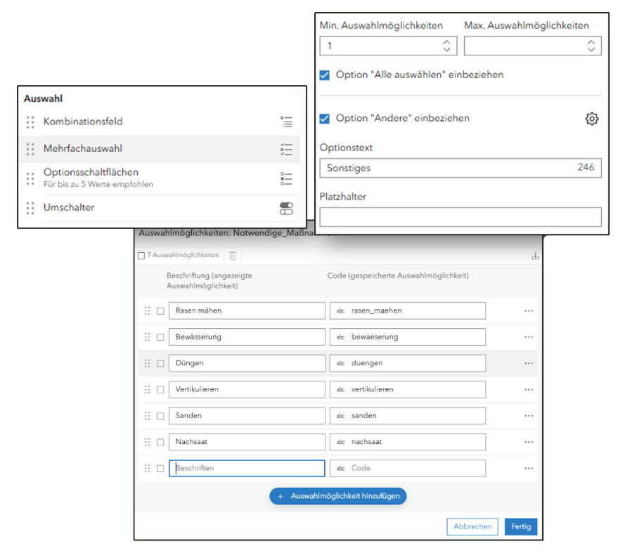Screen dimensions: 637x553
Task: Edit the Vertikulieren label field
Action: tap(247, 389)
